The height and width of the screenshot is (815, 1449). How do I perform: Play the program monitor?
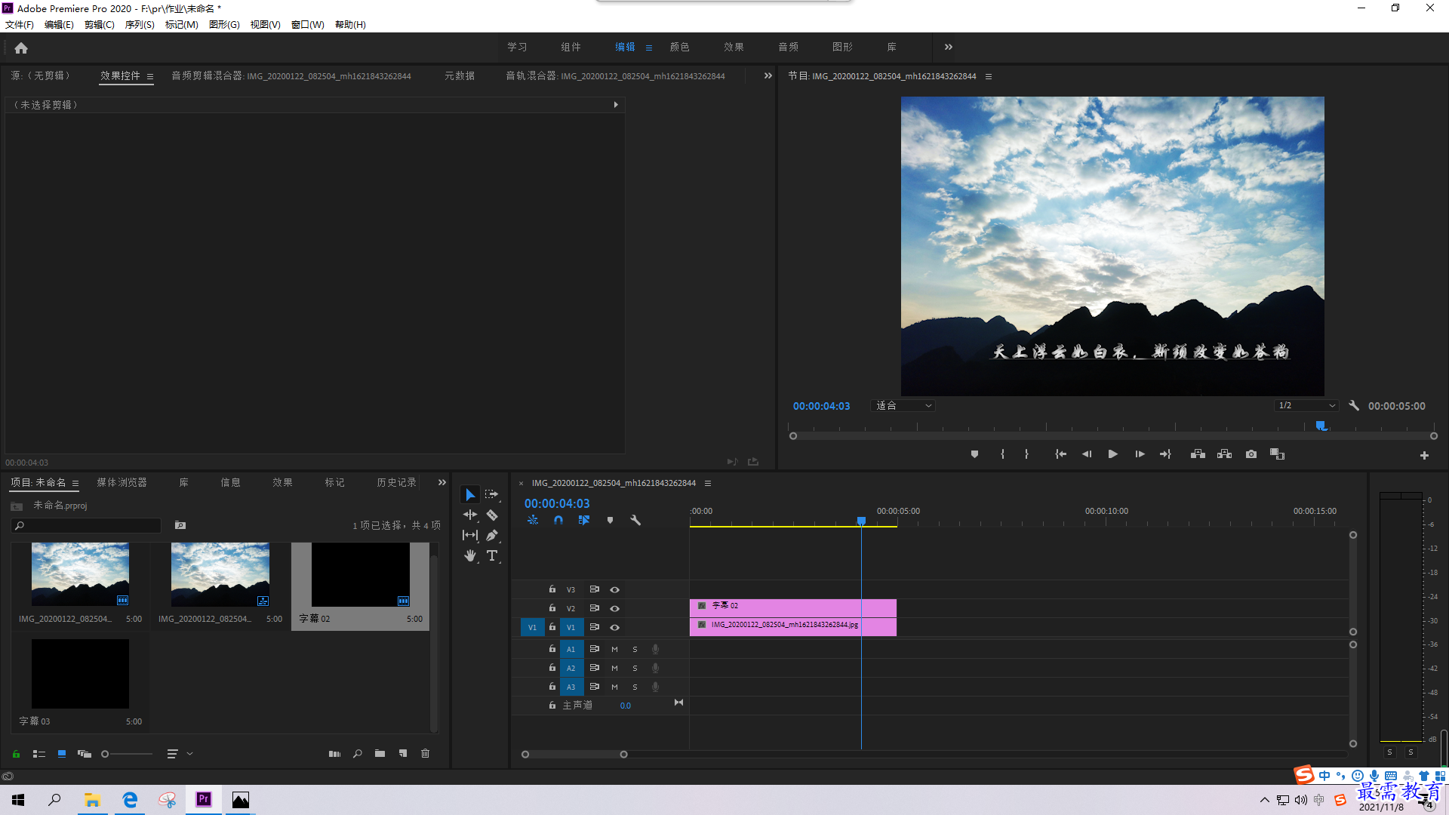[x=1112, y=454]
